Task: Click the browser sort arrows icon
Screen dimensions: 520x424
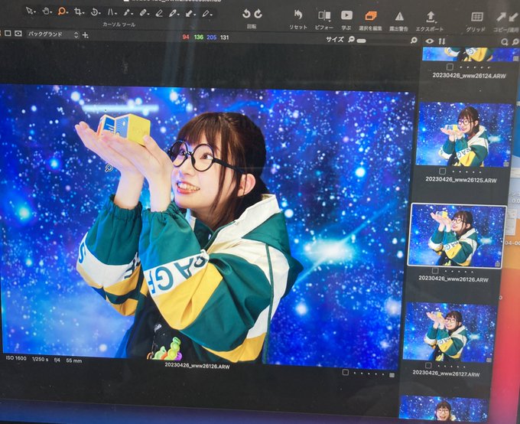Action: click(x=442, y=41)
